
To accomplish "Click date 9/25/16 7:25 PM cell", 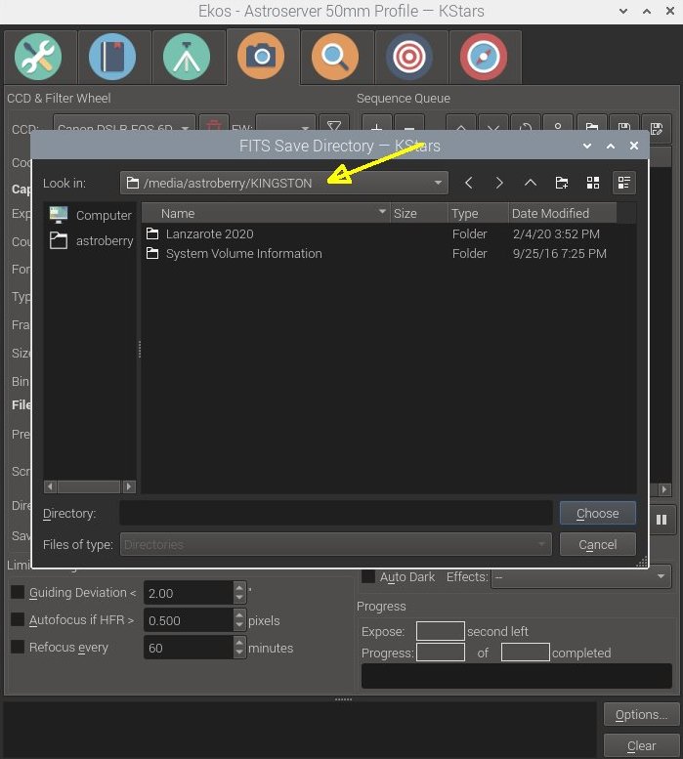I will [x=560, y=253].
